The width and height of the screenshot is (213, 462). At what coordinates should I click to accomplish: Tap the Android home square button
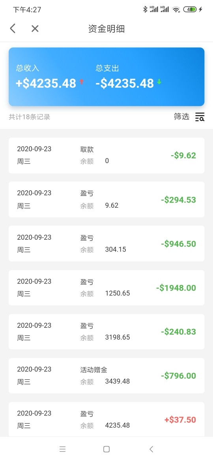pyautogui.click(x=106, y=449)
